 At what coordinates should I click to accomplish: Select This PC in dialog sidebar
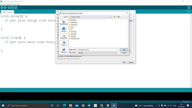click(64, 43)
